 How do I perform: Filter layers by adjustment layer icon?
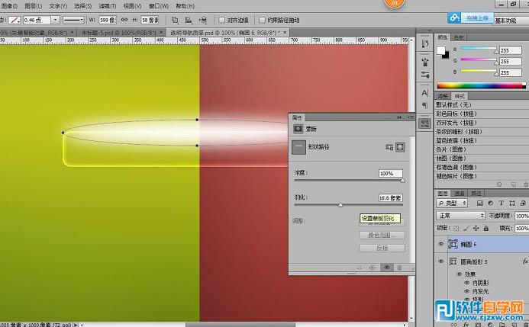pyautogui.click(x=491, y=203)
